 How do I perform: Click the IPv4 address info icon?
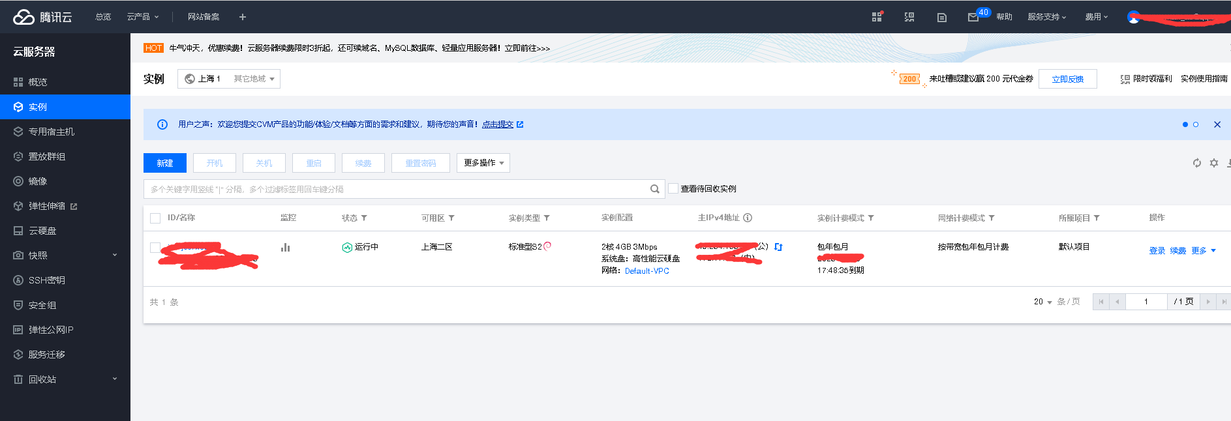click(x=748, y=218)
